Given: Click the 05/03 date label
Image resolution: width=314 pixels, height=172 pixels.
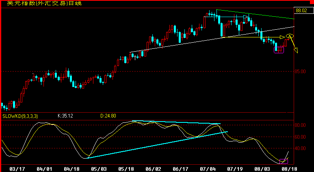Looking at the screenshot, I should pyautogui.click(x=99, y=169).
